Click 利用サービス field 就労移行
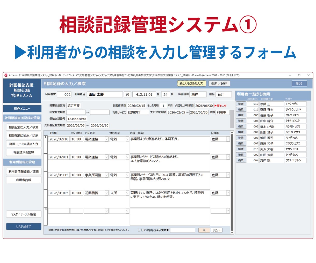316x263 pixels. pos(138,112)
